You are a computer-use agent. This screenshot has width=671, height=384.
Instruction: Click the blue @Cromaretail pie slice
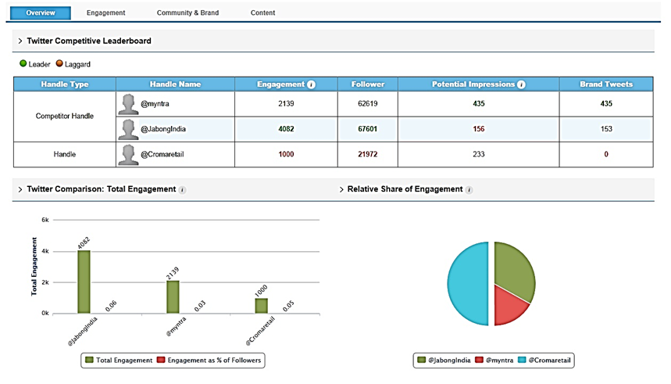point(468,283)
